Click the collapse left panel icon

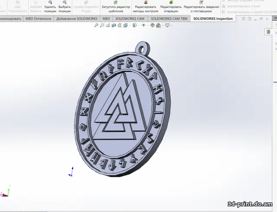(x=244, y=19)
